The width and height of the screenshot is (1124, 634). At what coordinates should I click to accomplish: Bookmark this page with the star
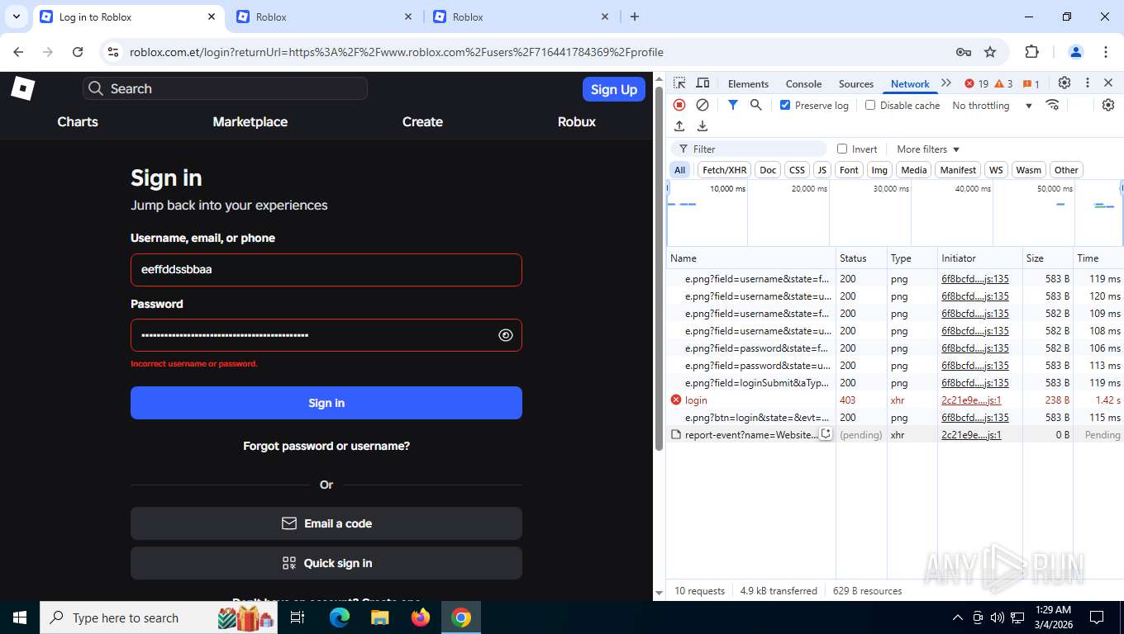990,52
